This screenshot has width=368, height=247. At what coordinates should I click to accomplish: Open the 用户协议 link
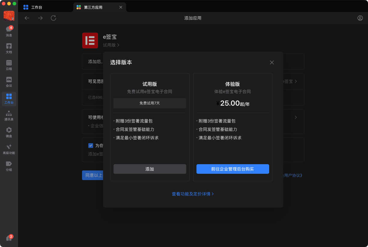293,175
